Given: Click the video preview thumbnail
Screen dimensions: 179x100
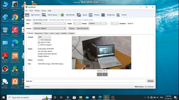Looking at the screenshot, I should point(102,52).
